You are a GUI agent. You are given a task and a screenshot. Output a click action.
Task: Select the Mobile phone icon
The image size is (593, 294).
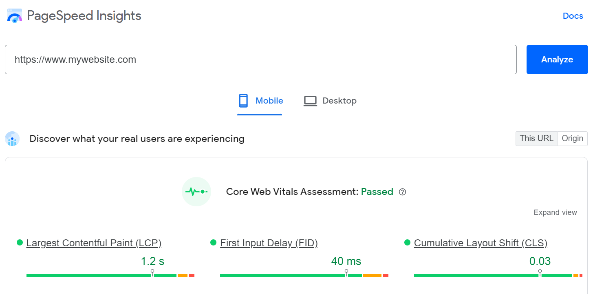(x=243, y=100)
